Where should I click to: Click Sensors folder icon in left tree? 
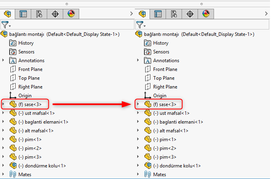(x=13, y=52)
